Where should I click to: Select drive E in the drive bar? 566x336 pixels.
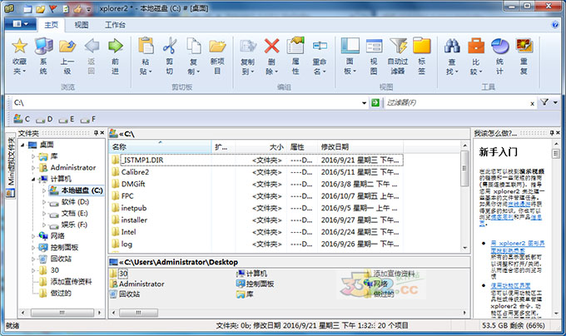click(67, 119)
